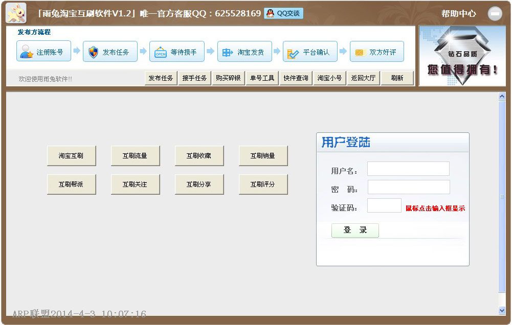Focus the 密码 input field
This screenshot has height=325, width=512.
coord(409,187)
